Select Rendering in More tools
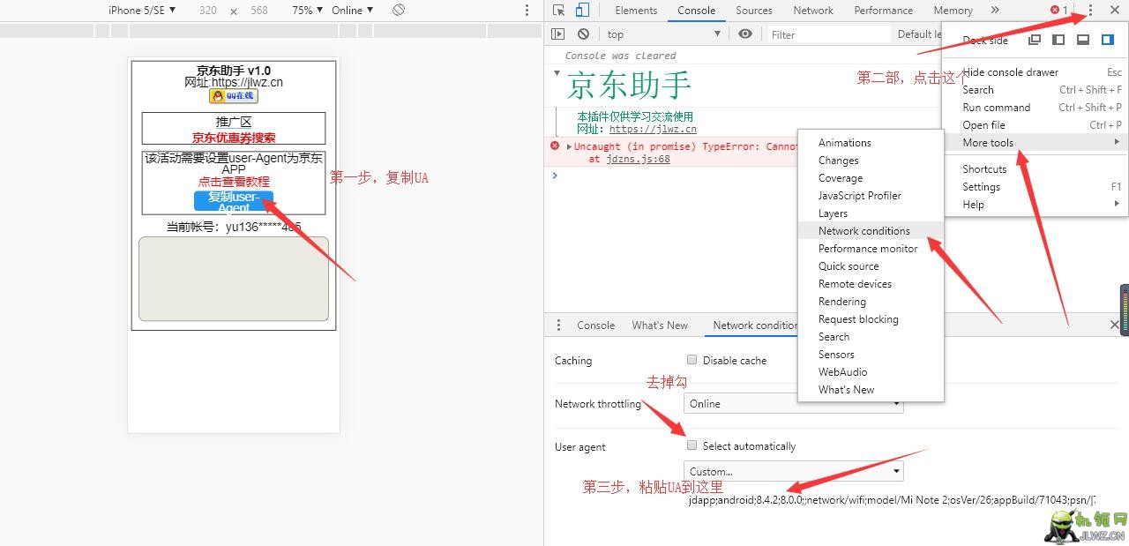This screenshot has height=546, width=1129. (x=871, y=302)
